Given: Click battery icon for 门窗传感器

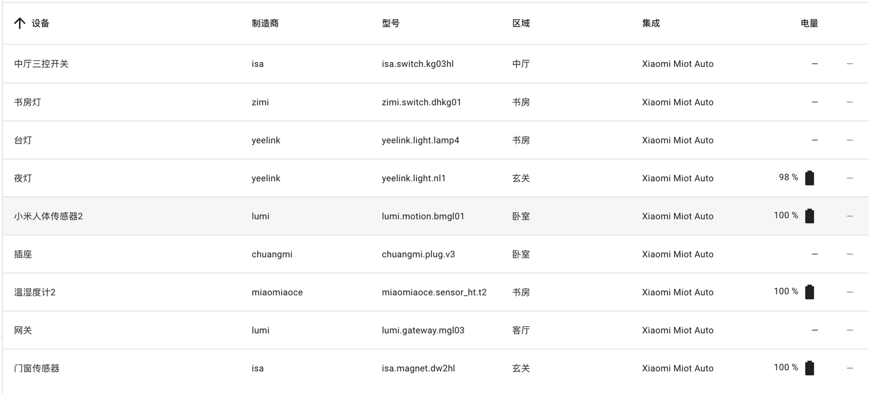Looking at the screenshot, I should pos(809,368).
